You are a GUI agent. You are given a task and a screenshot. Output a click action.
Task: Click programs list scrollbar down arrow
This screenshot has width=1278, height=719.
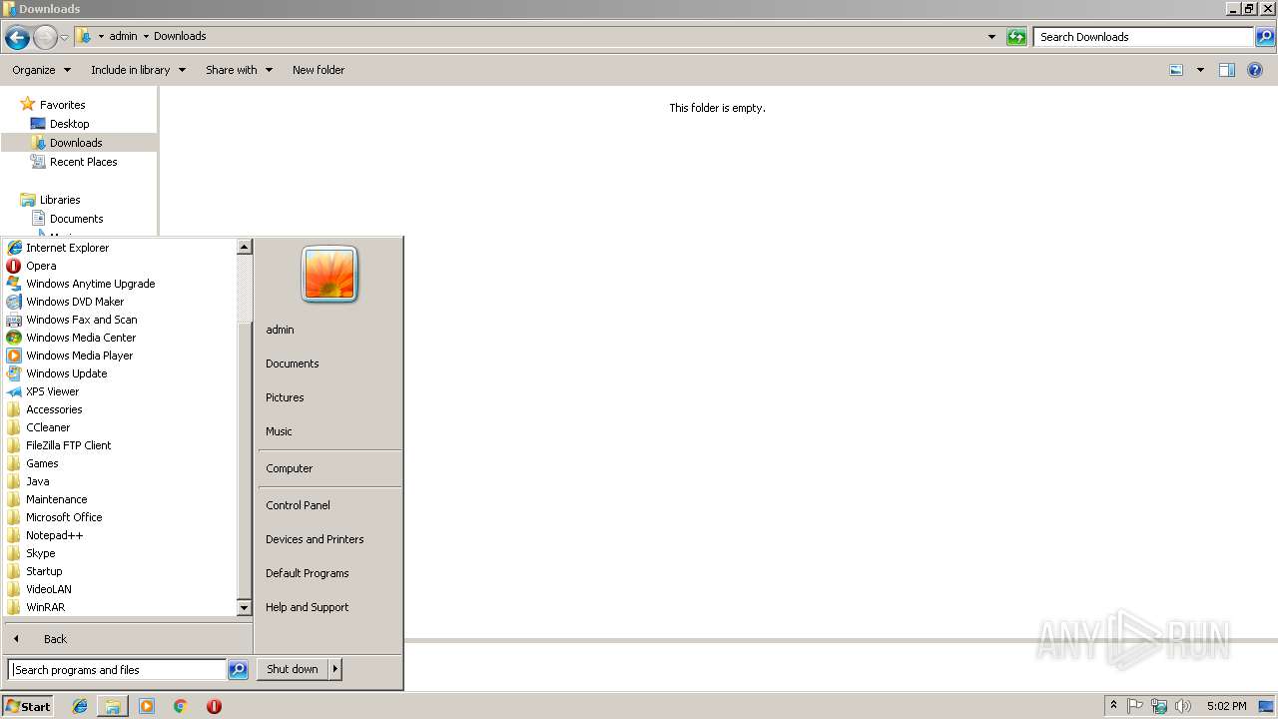[x=244, y=607]
